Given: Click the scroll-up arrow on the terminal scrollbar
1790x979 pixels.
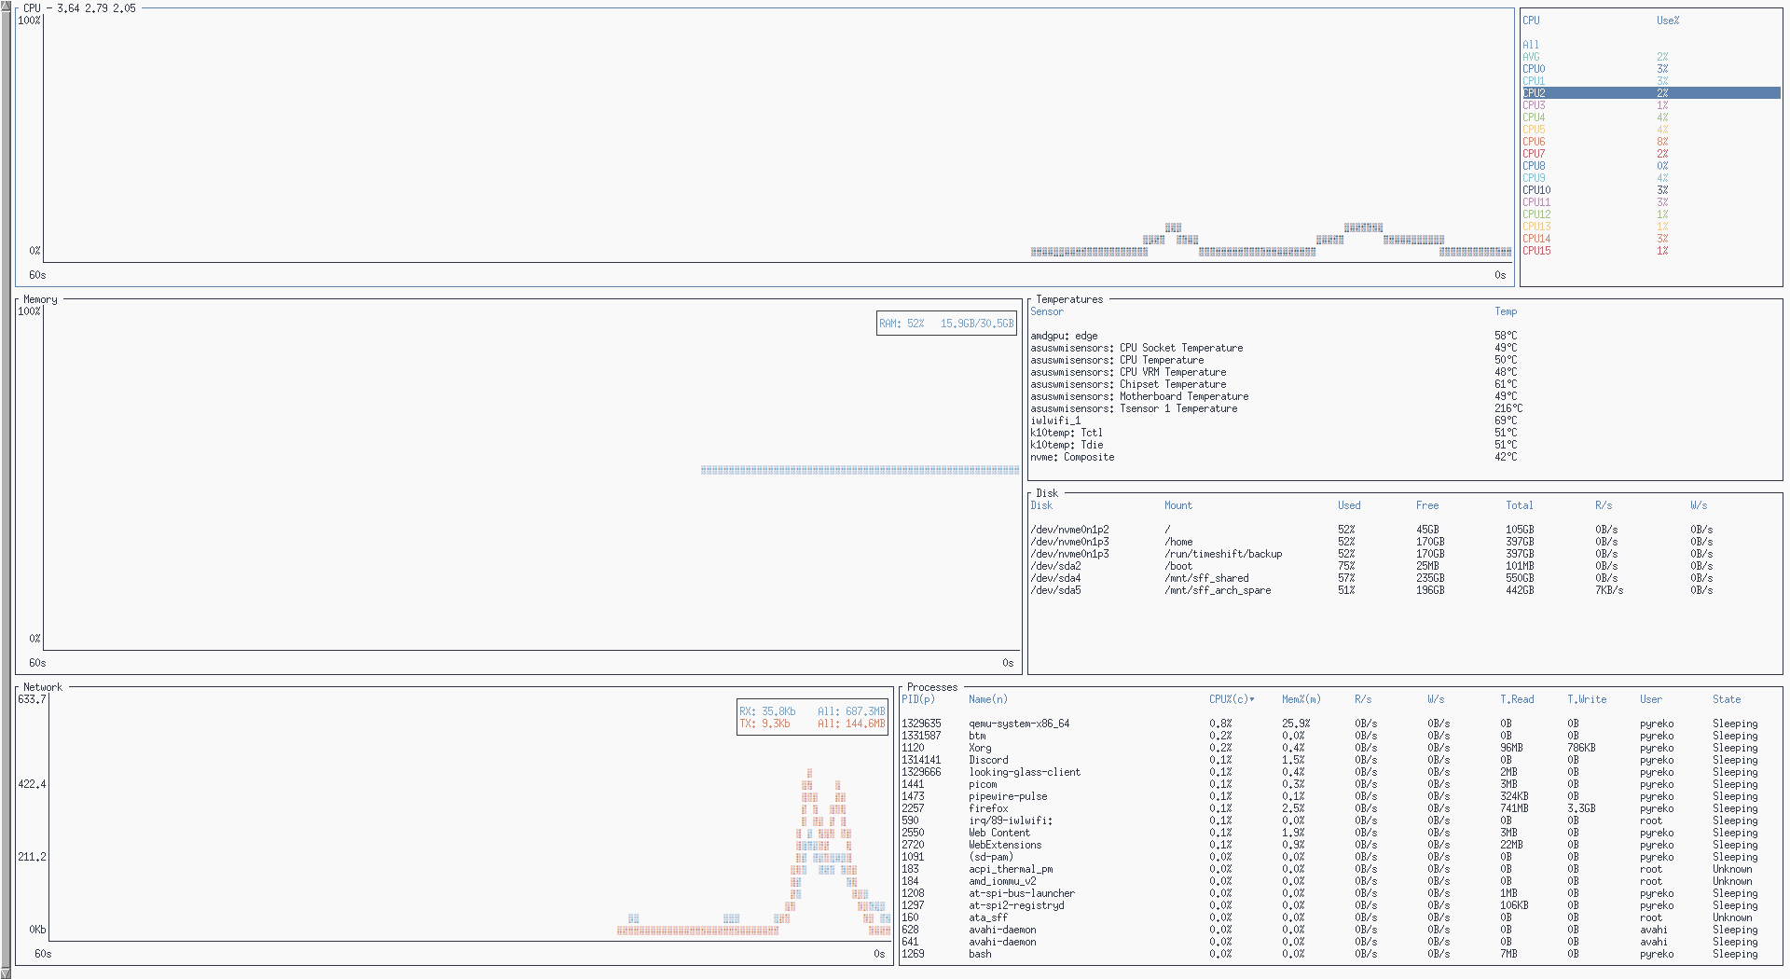Looking at the screenshot, I should click(6, 6).
